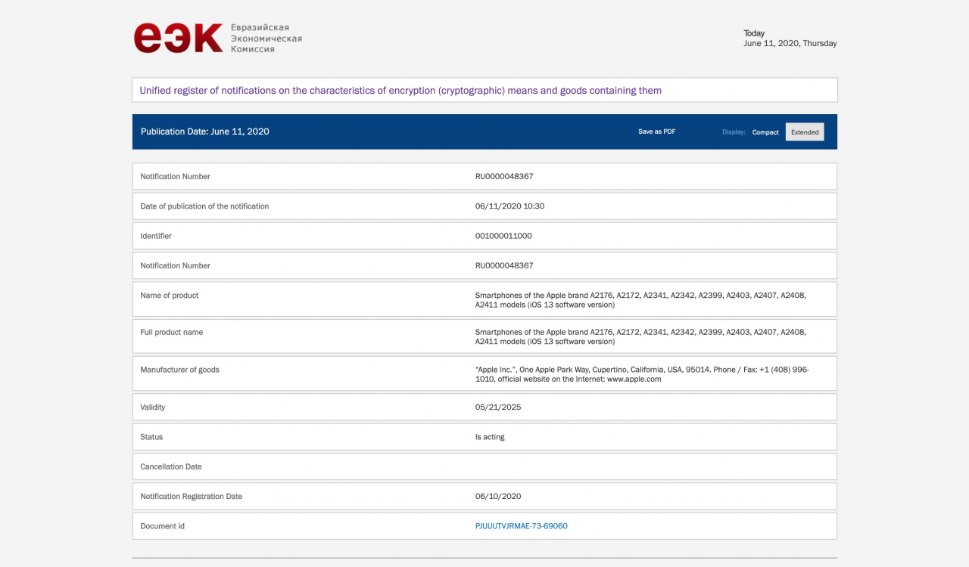The width and height of the screenshot is (969, 567).
Task: Click the 'Is acting' status value
Action: pos(490,437)
